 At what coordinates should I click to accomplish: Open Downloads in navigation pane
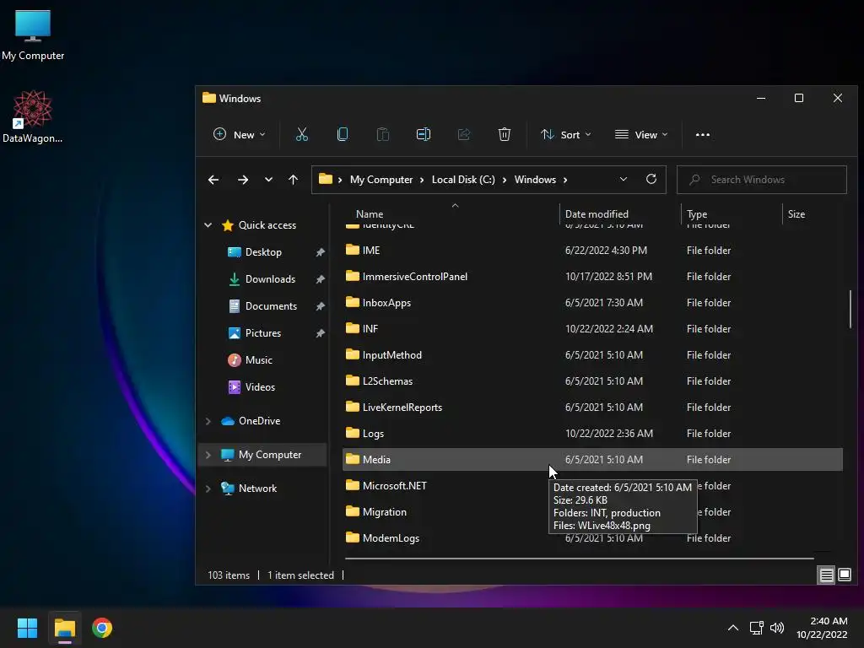click(x=270, y=278)
